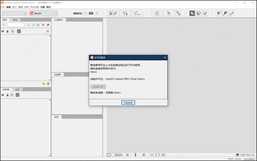
Task: Open the Model workspace dropdown
Action: 43,13
